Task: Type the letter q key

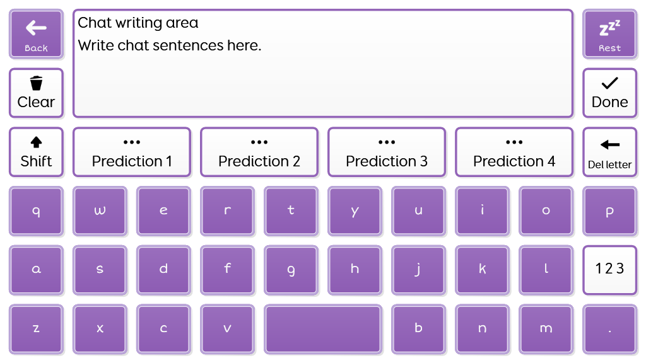Action: (36, 211)
